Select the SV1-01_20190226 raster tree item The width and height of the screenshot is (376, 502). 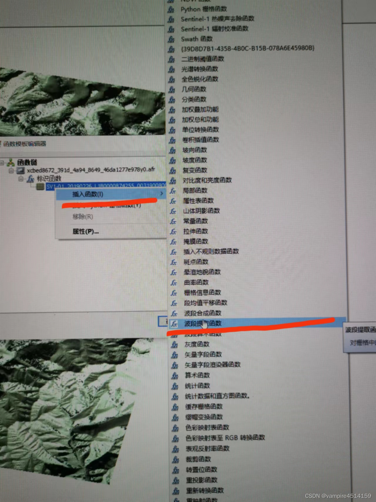click(106, 186)
